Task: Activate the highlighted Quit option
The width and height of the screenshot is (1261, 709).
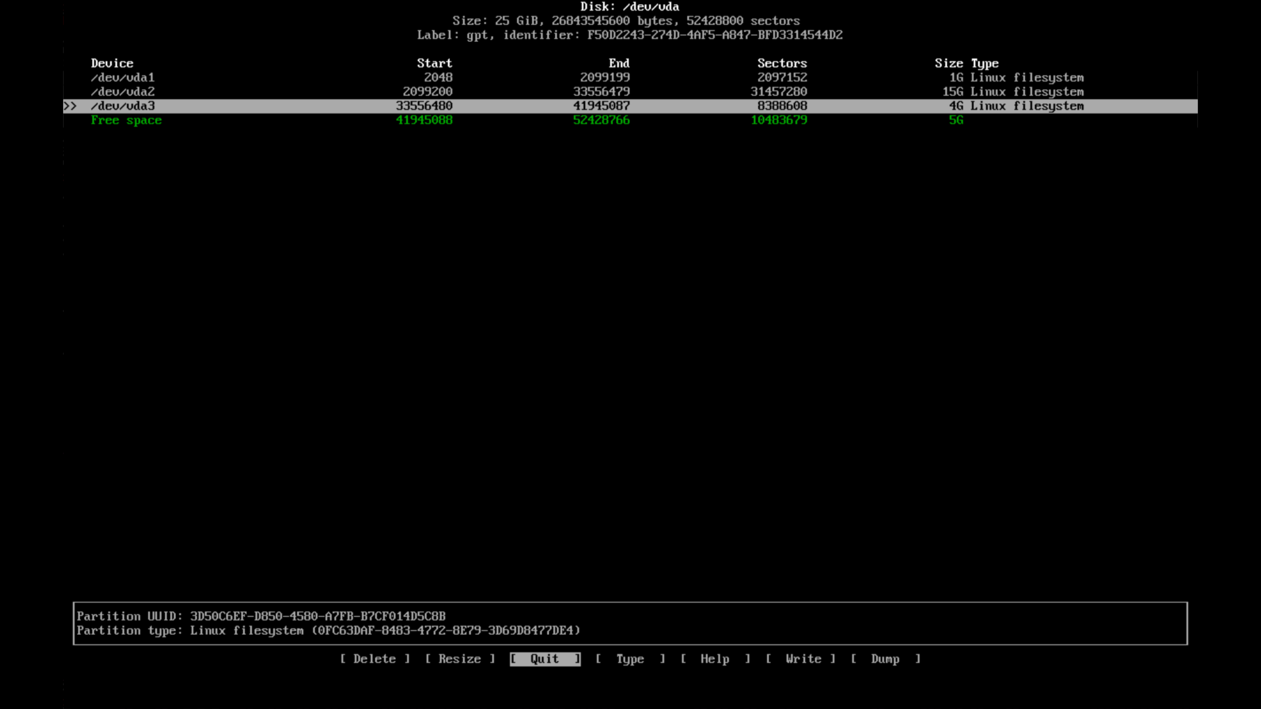Action: (x=545, y=658)
